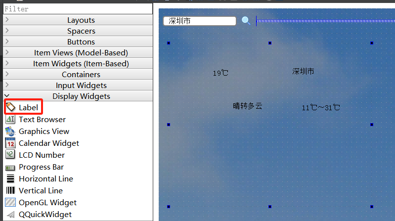The image size is (395, 221).
Task: Pick the Progress Bar widget icon
Action: (x=10, y=168)
